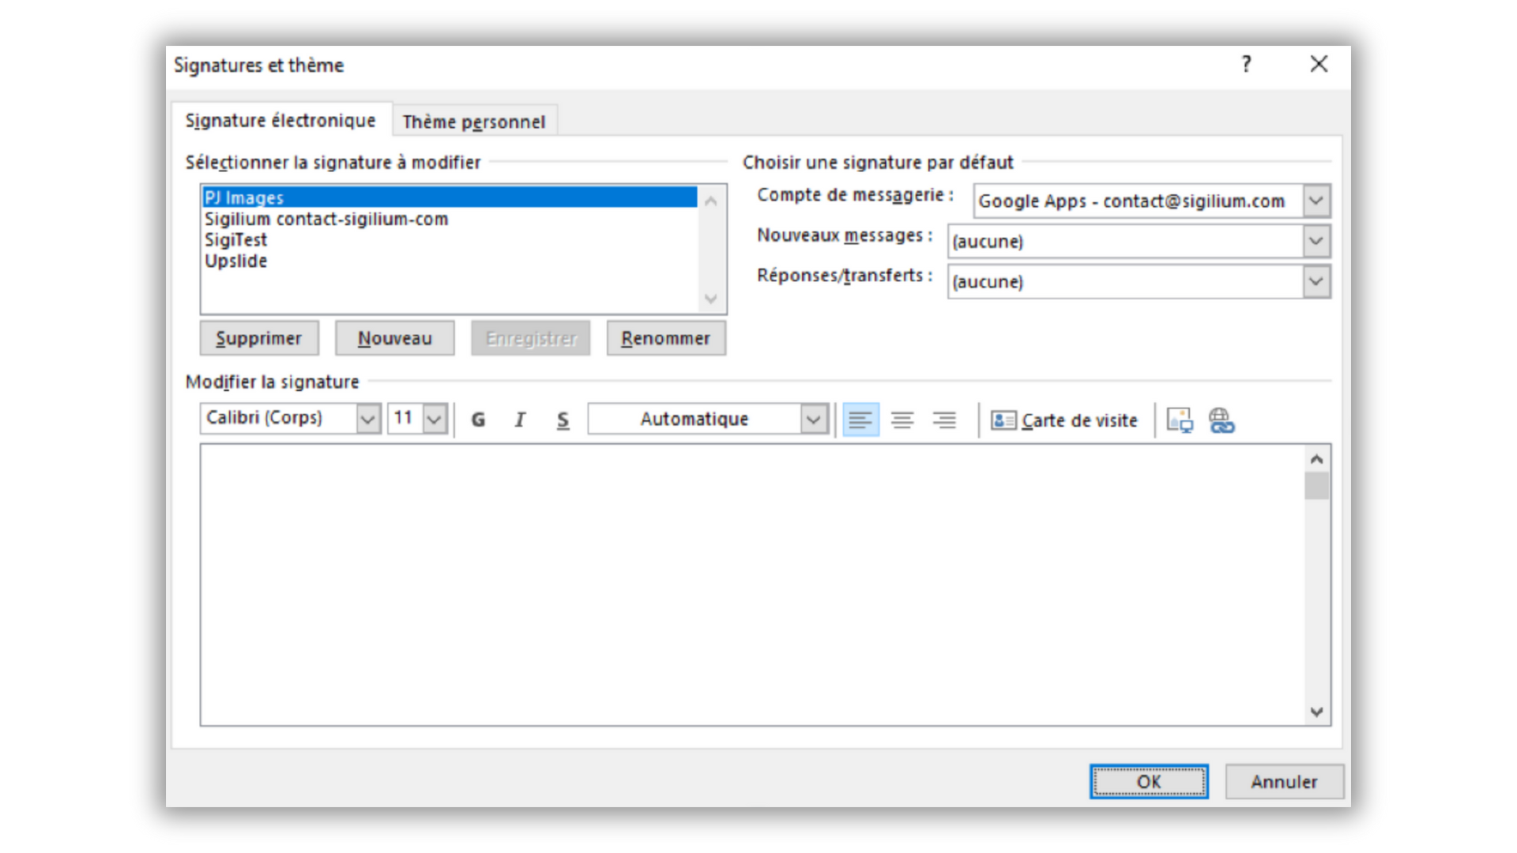Expand the Nouveaux messages dropdown
The height and width of the screenshot is (853, 1517).
[1316, 241]
